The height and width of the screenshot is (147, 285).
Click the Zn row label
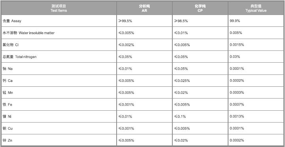pyautogui.click(x=8, y=140)
